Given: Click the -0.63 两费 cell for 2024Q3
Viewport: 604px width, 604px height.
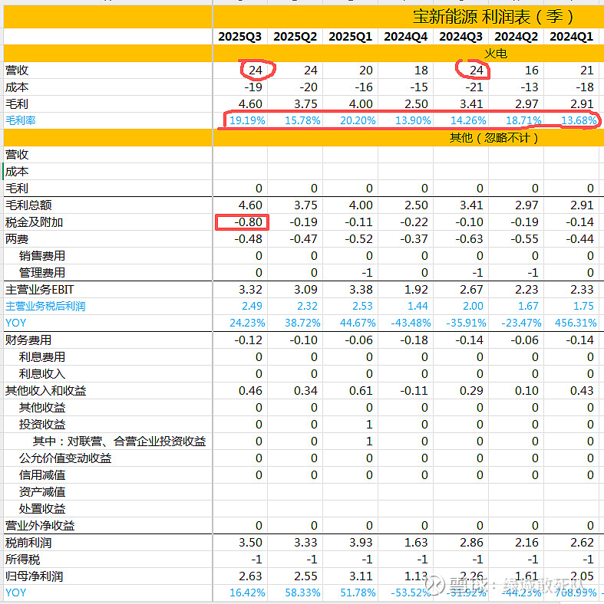Looking at the screenshot, I should click(x=469, y=239).
